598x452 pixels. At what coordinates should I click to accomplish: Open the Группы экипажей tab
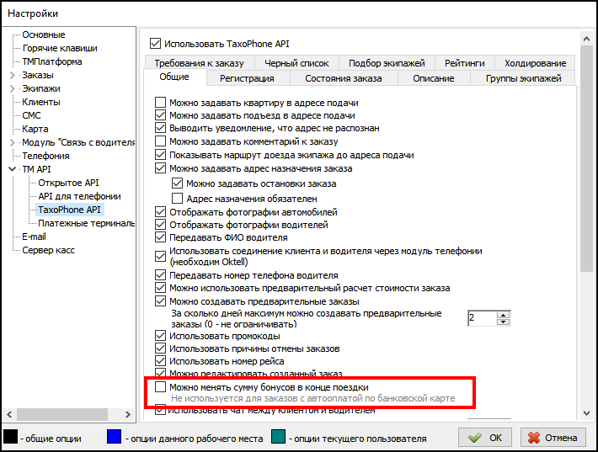[523, 78]
